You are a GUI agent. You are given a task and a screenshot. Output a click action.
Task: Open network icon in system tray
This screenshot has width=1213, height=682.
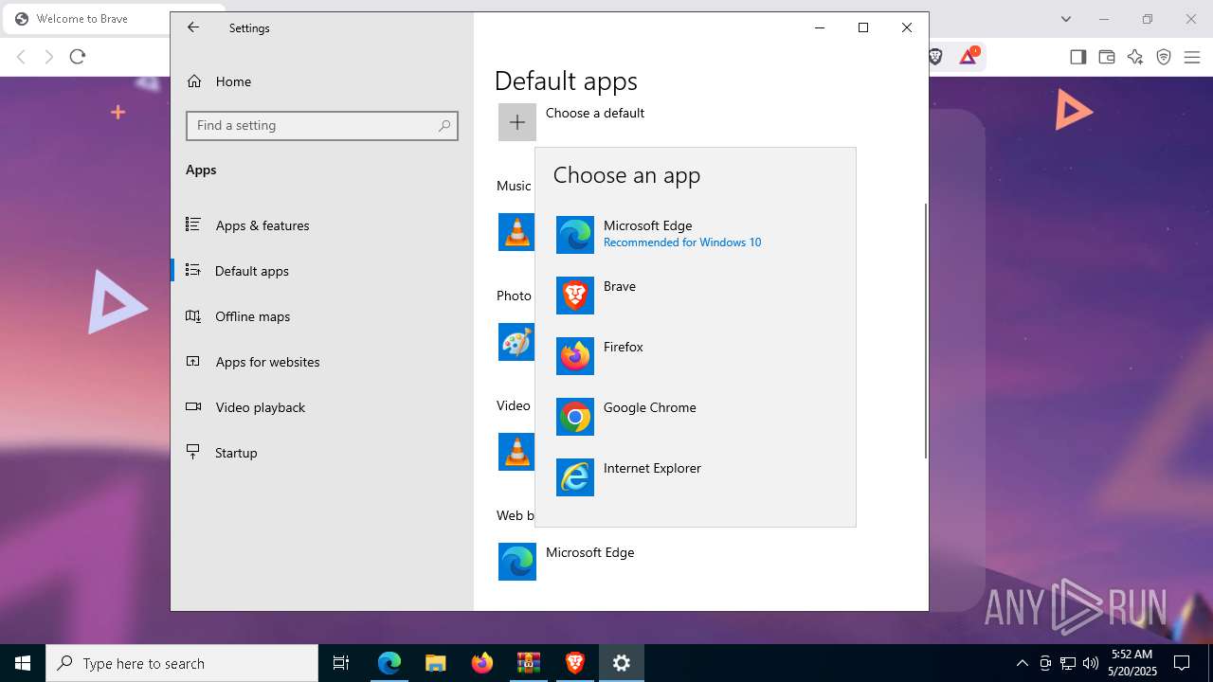pos(1068,663)
